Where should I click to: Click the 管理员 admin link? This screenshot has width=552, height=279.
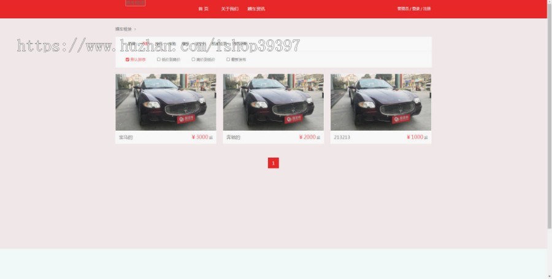[x=403, y=9]
